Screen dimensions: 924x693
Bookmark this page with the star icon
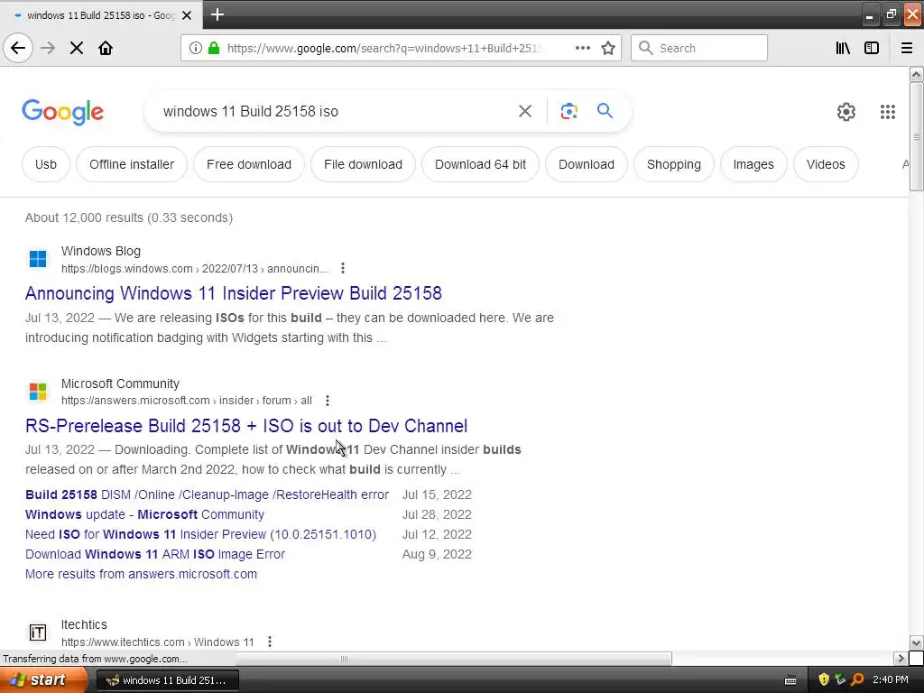point(608,49)
